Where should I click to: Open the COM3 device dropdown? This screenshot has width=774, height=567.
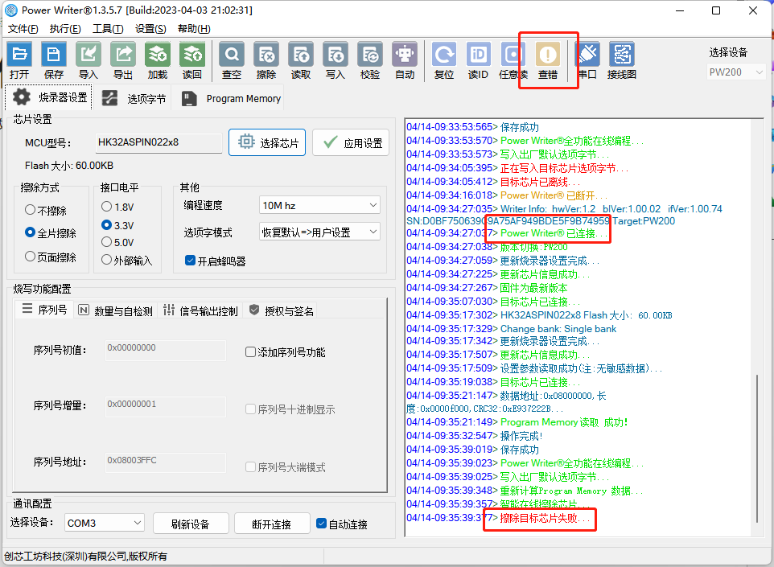click(x=104, y=523)
